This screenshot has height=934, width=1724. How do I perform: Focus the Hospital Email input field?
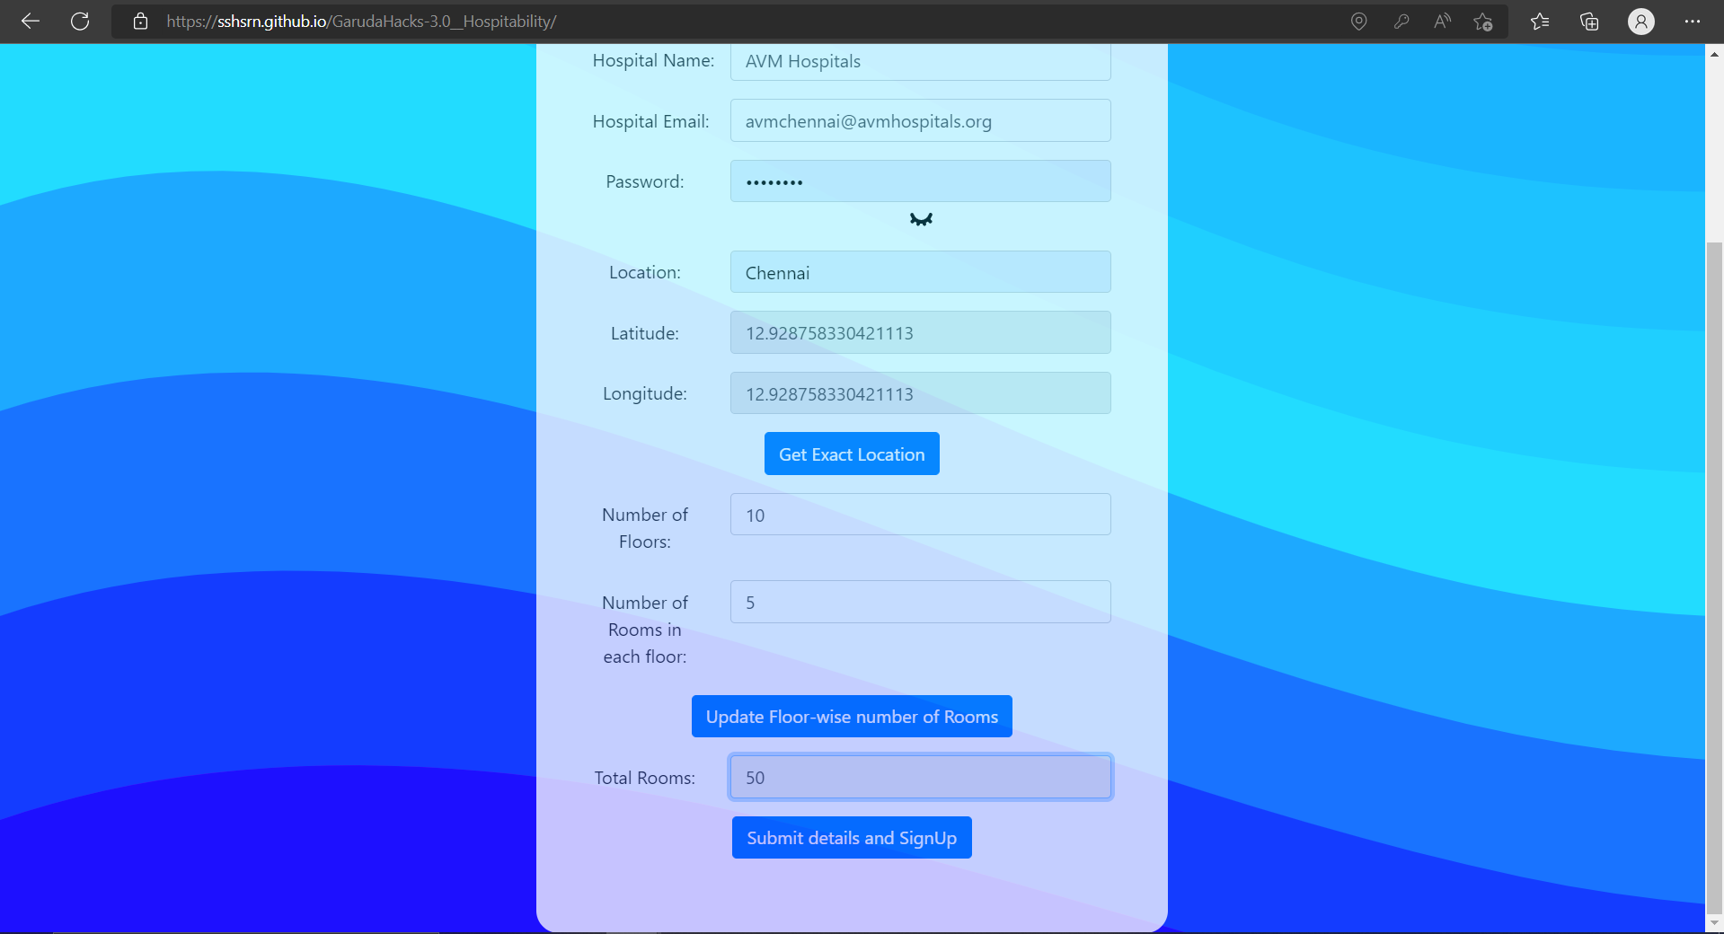920,120
